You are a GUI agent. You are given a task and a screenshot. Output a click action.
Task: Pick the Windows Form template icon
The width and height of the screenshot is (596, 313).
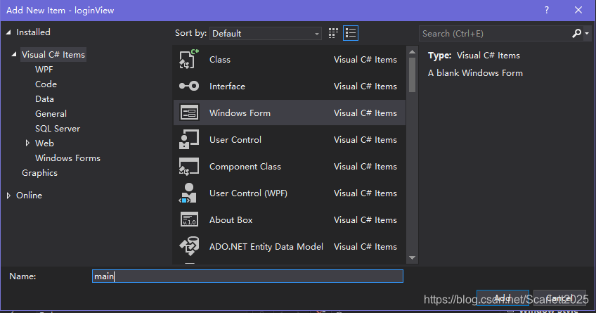[189, 113]
